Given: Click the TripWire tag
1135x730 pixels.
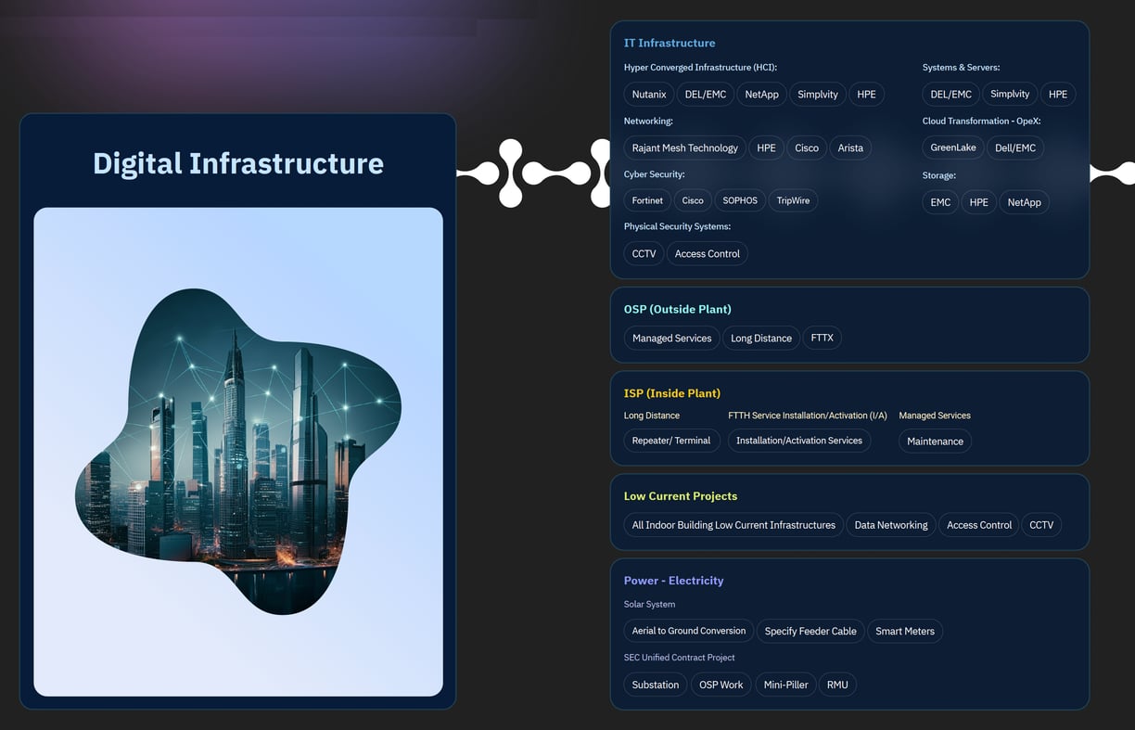Looking at the screenshot, I should [x=793, y=200].
